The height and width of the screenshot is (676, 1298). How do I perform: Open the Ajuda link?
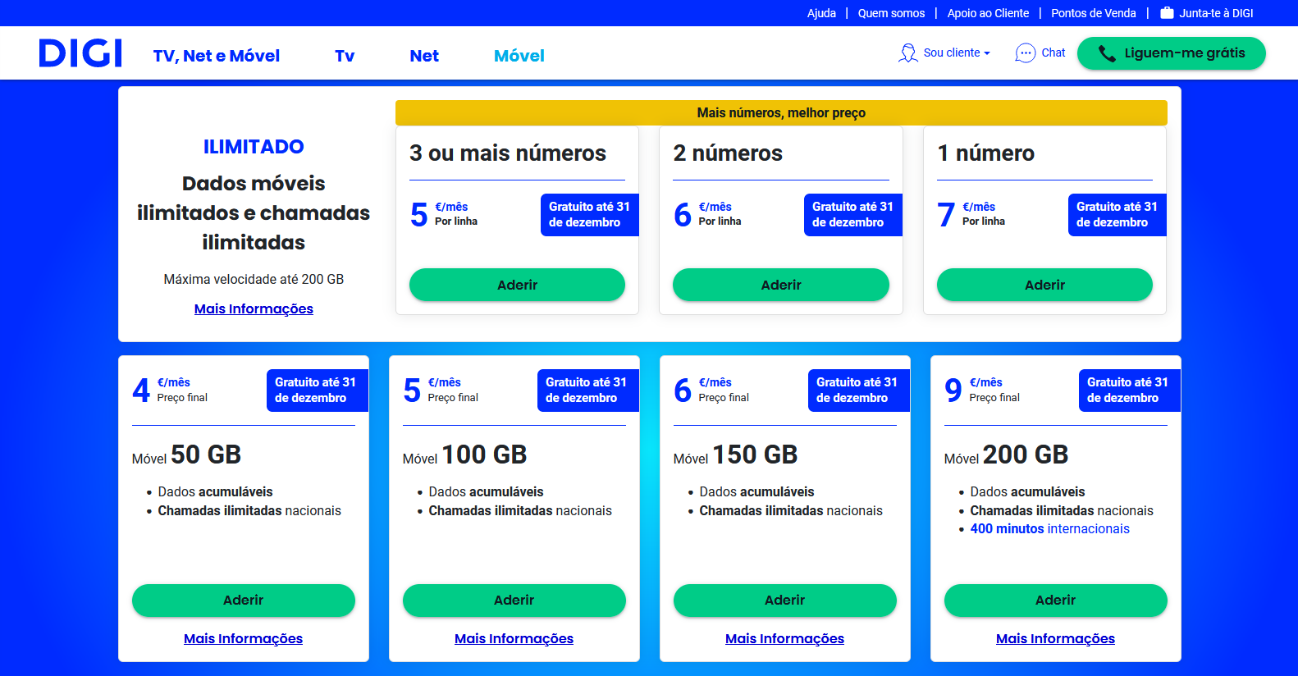pos(821,13)
